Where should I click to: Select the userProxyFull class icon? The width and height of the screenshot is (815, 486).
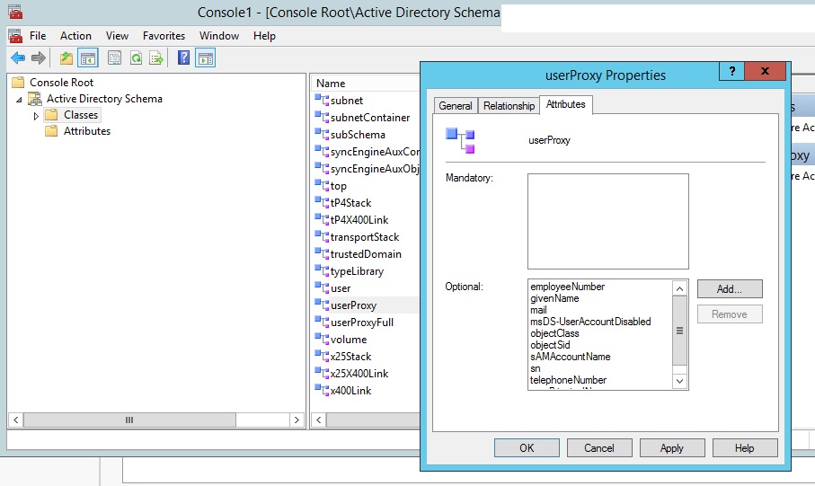pos(322,322)
